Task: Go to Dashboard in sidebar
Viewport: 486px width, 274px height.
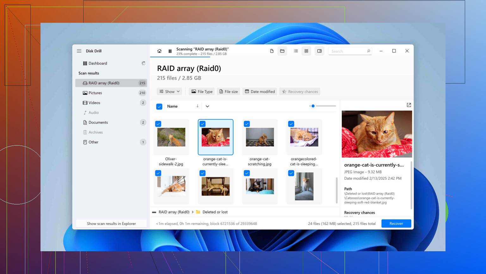Action: (x=98, y=63)
